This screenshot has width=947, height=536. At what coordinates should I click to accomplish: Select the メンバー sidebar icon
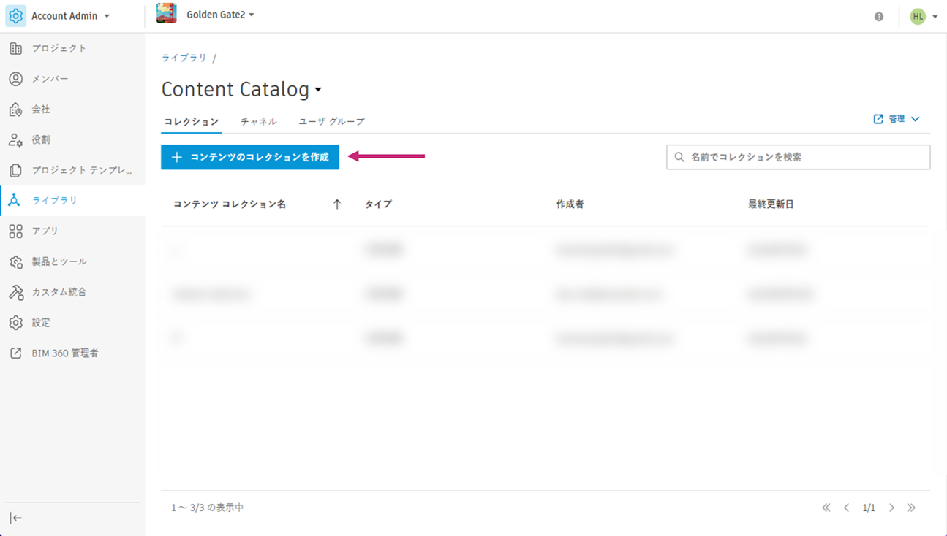(x=16, y=78)
